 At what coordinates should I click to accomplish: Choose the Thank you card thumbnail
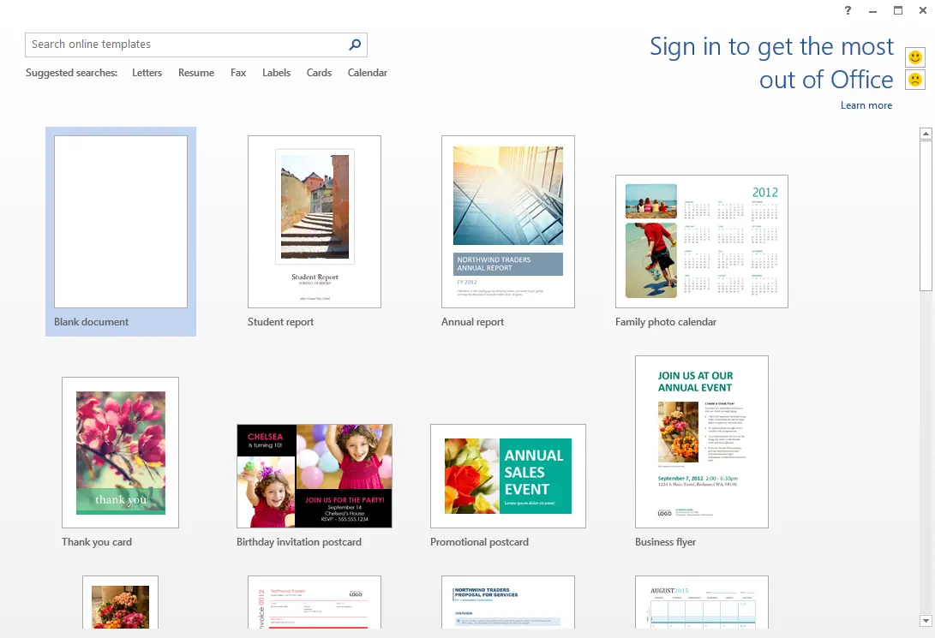(x=121, y=452)
